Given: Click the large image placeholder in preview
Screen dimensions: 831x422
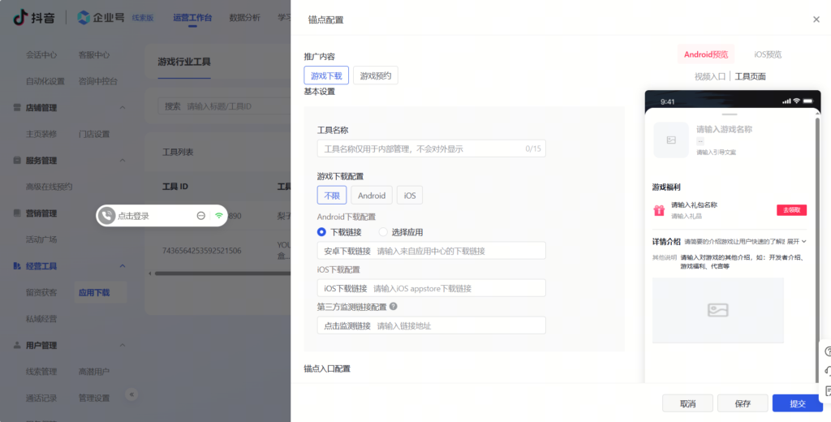Looking at the screenshot, I should point(718,310).
